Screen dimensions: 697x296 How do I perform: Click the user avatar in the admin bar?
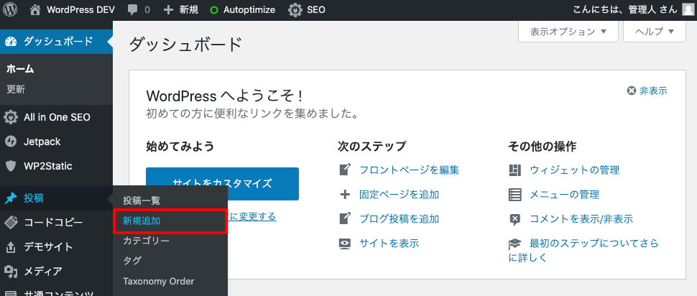(688, 10)
